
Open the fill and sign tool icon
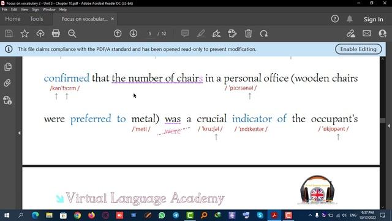point(351,34)
